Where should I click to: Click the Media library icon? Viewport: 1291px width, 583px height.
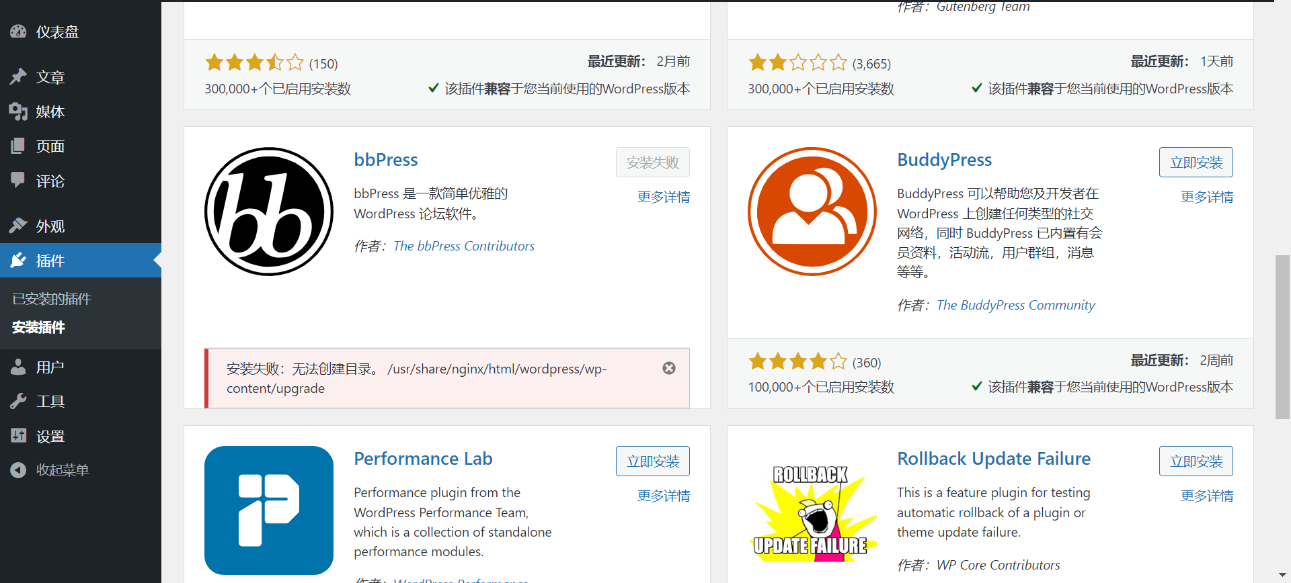18,111
